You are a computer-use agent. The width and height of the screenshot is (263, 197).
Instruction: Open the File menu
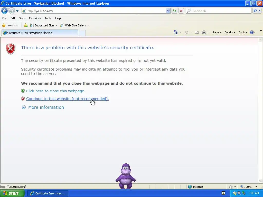click(x=5, y=18)
